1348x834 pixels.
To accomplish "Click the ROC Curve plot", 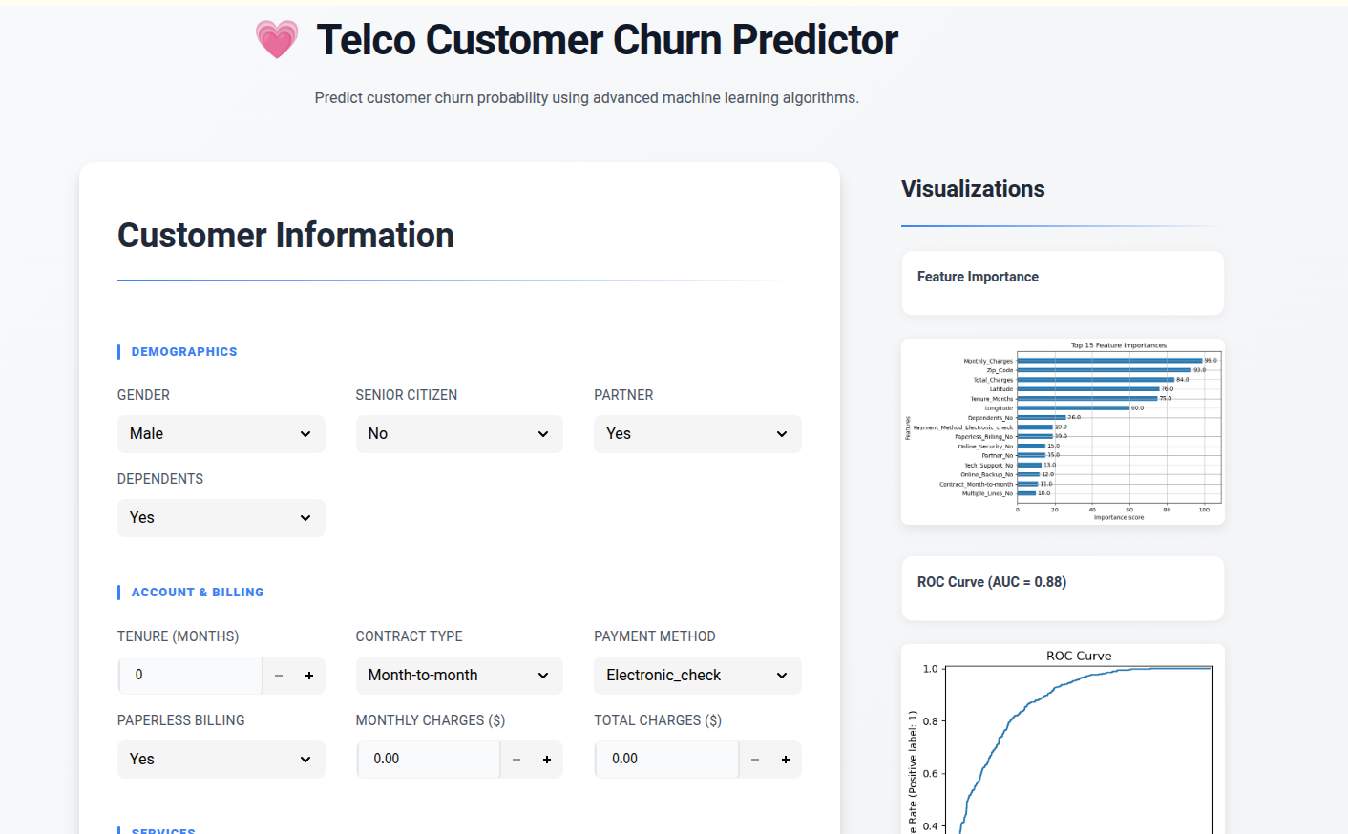I will pos(1063,740).
